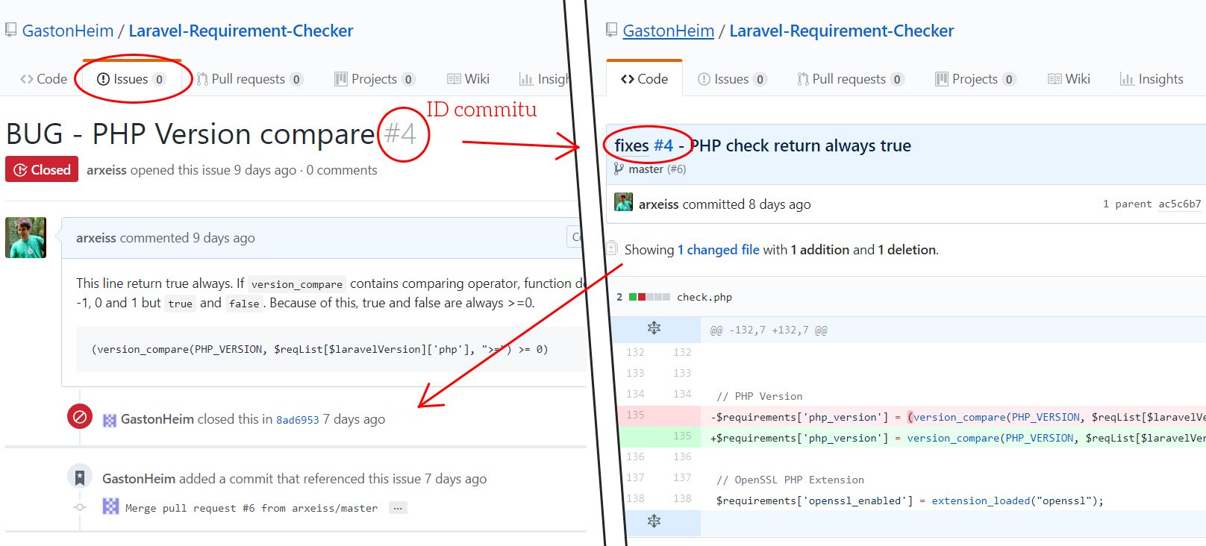Click diffstat colored squares for check.php
The width and height of the screenshot is (1206, 546).
click(649, 297)
